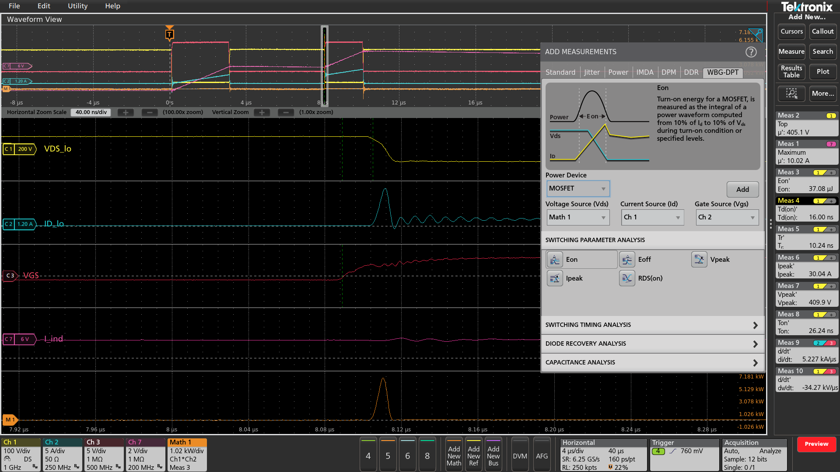Click the Eon measurement icon
Image resolution: width=840 pixels, height=472 pixels.
click(555, 260)
